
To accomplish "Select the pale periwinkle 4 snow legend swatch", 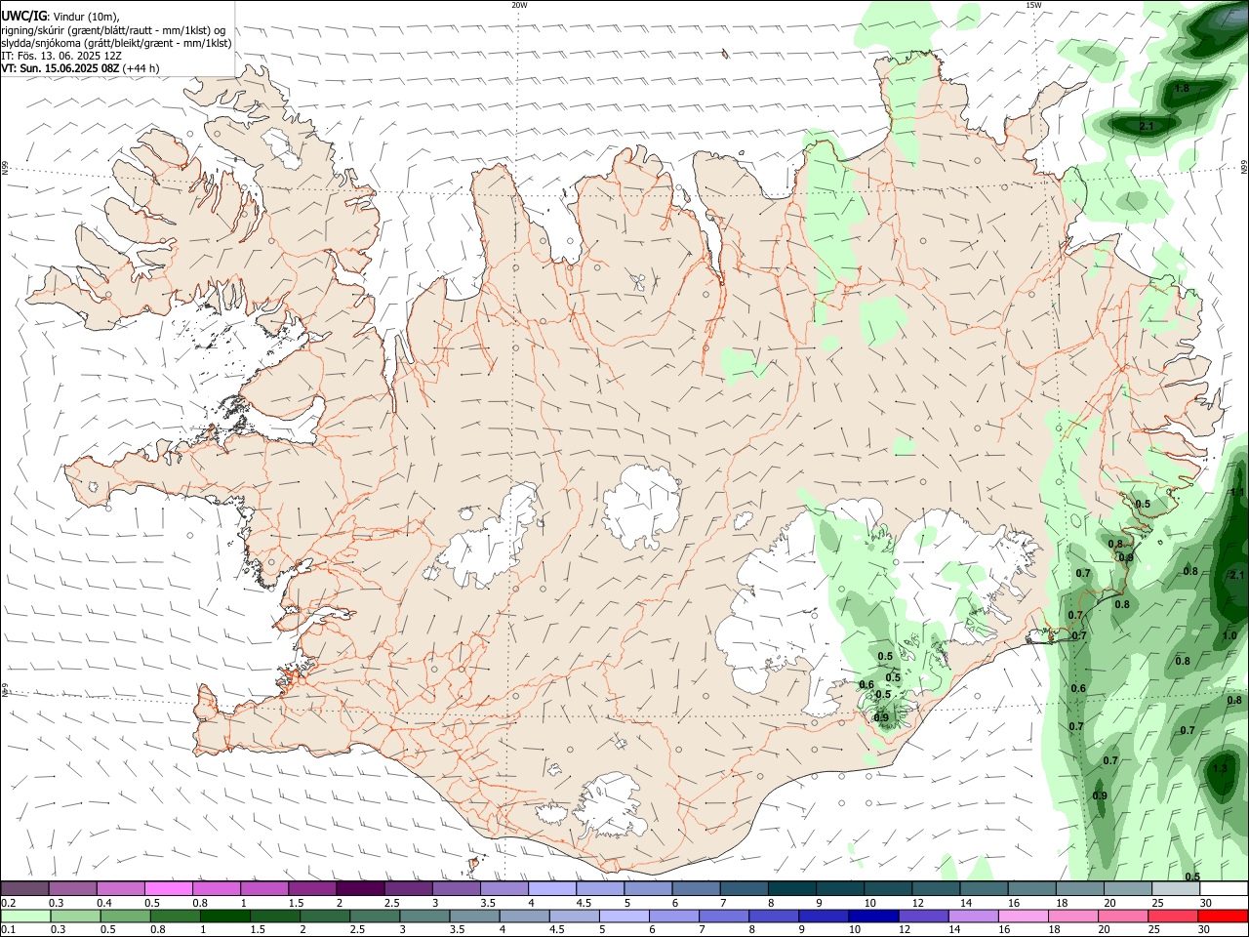I will [x=552, y=889].
